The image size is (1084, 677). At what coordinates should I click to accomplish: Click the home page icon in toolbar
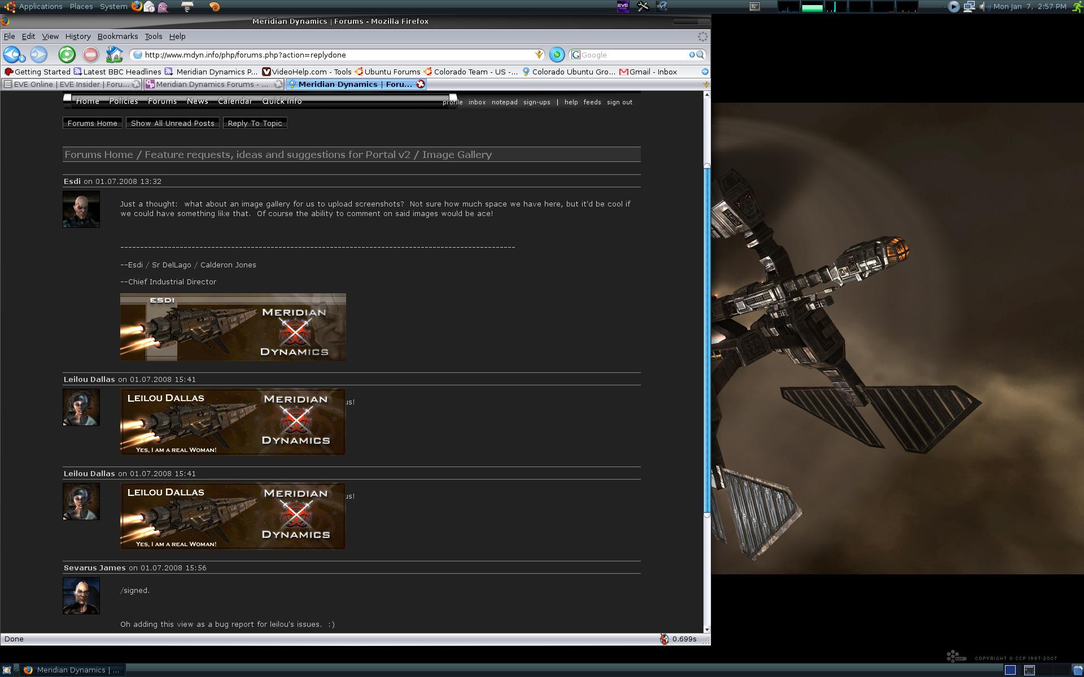(x=114, y=55)
